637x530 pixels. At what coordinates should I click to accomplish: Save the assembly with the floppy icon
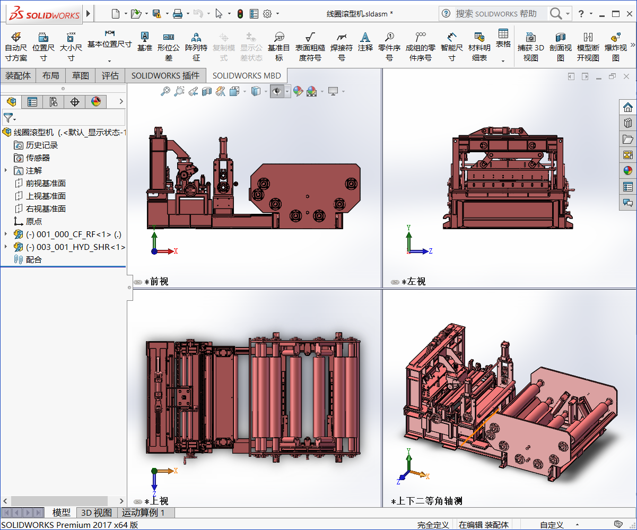coord(156,14)
